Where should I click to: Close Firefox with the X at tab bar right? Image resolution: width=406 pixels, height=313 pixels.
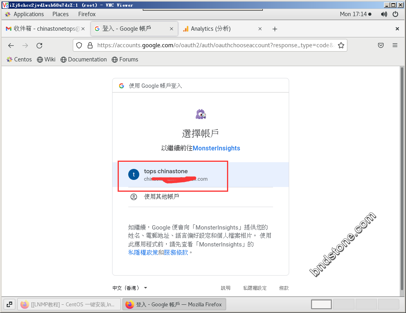(x=397, y=29)
